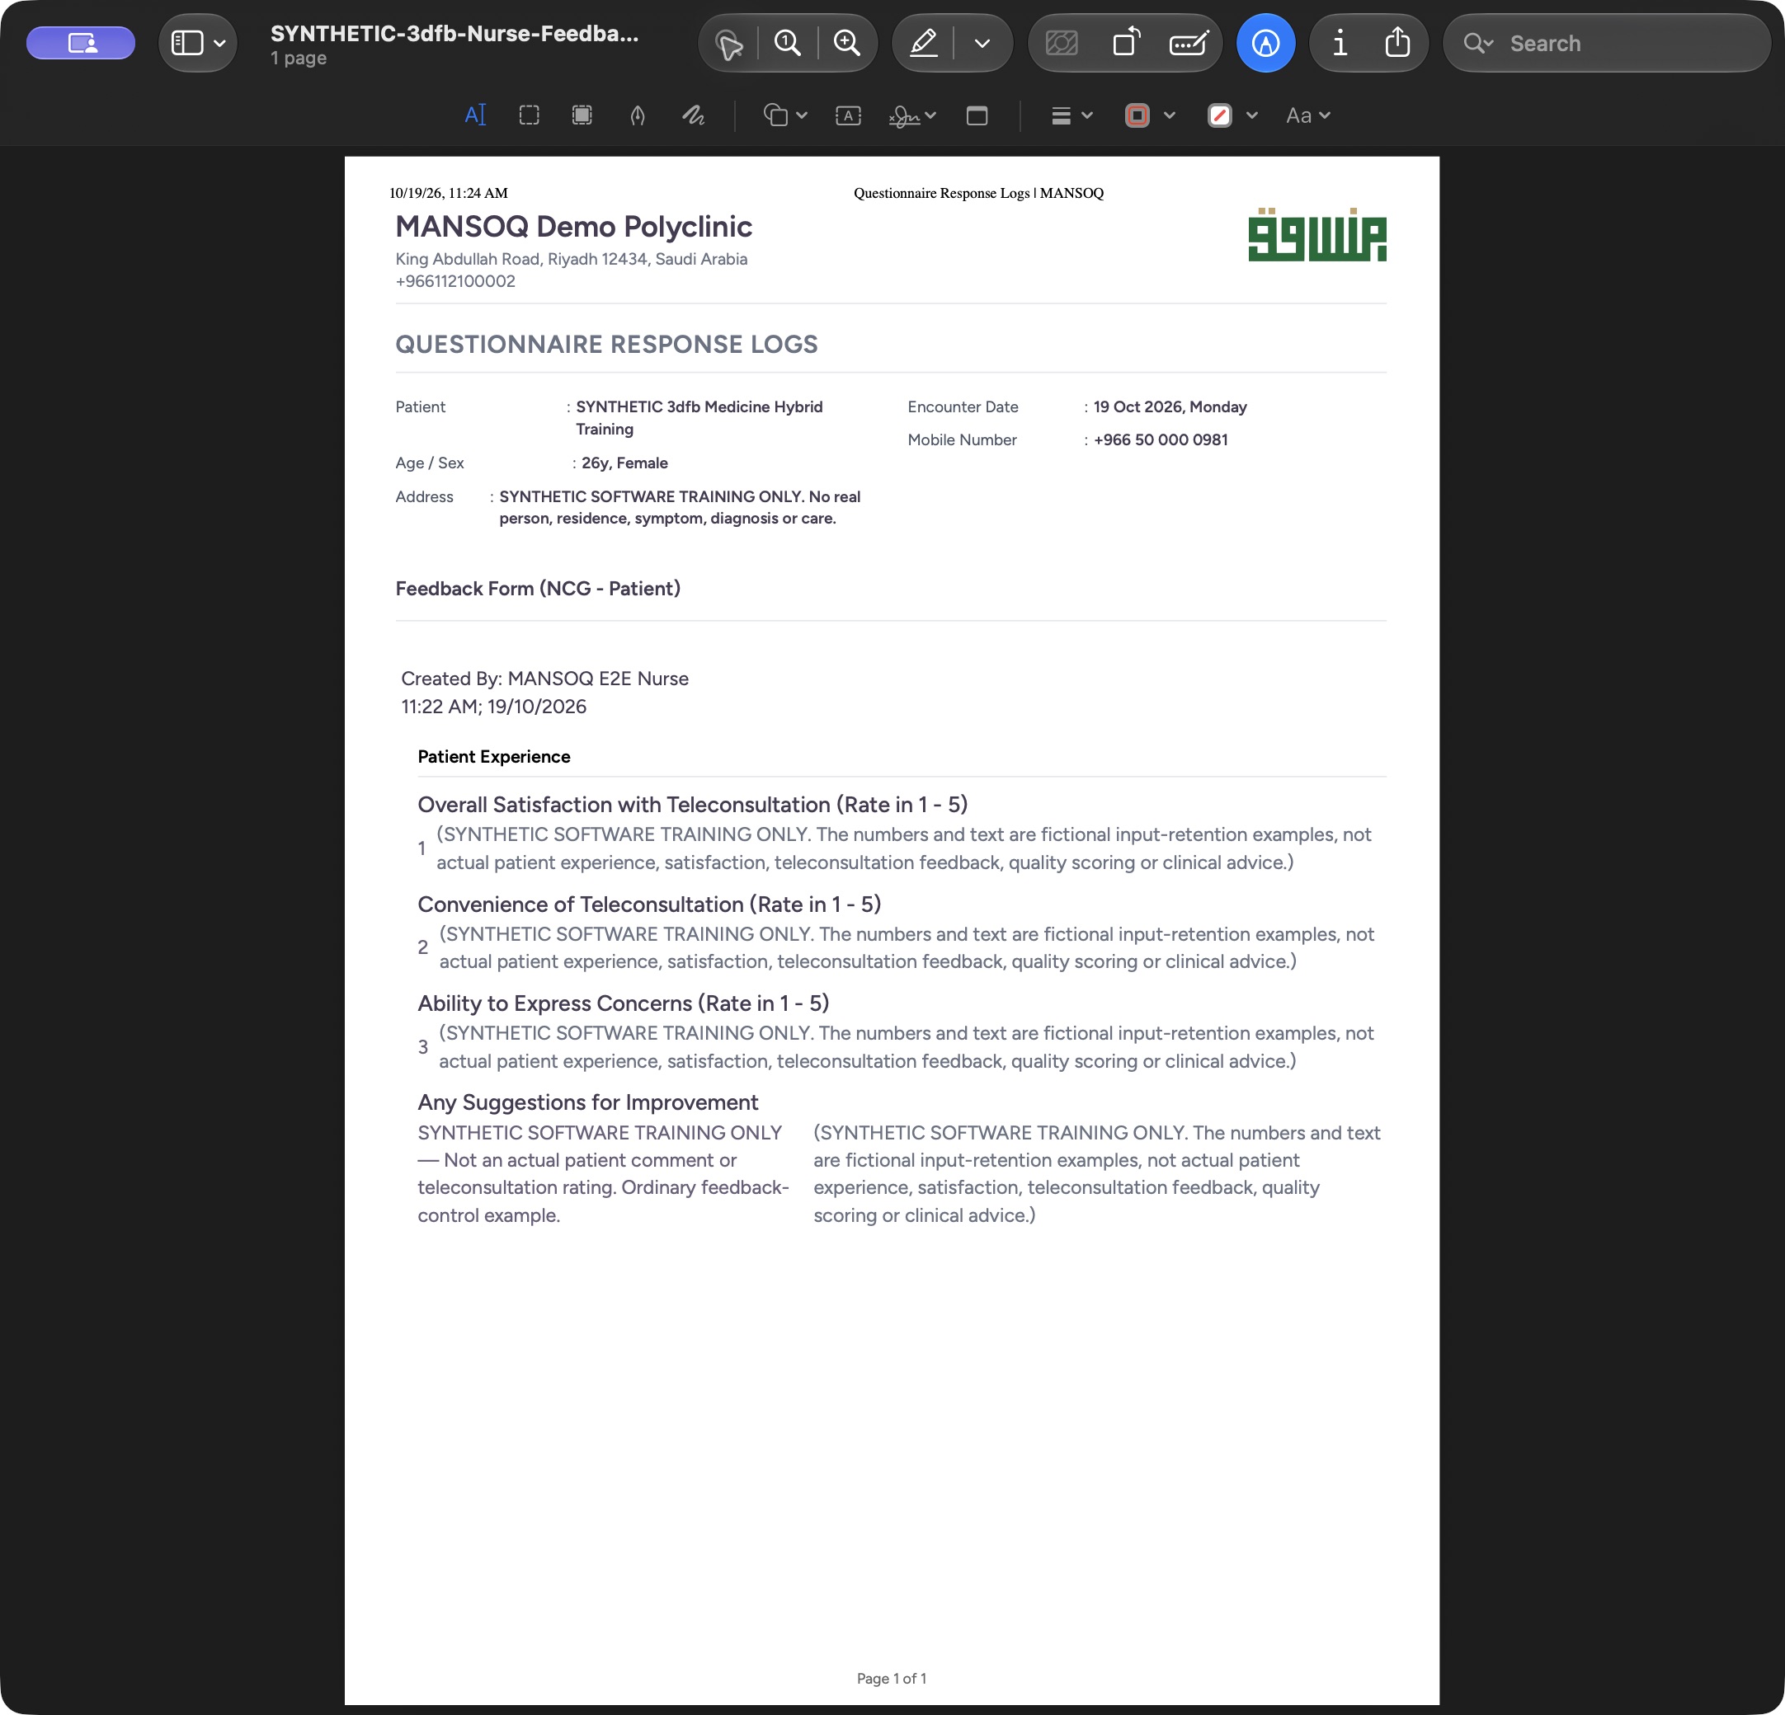Pick the Sketch pen tool
Viewport: 1785px width, 1715px height.
(x=638, y=115)
